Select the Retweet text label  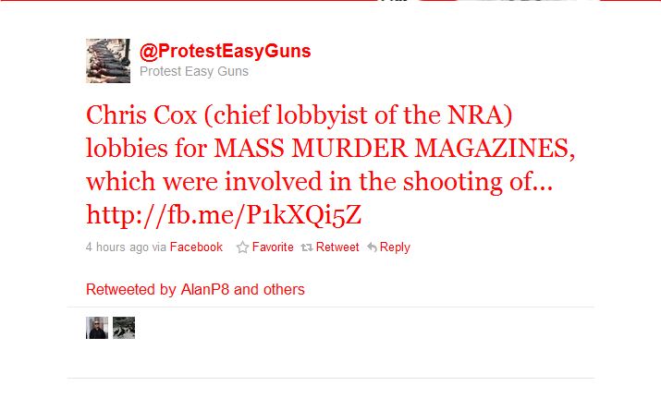point(337,247)
